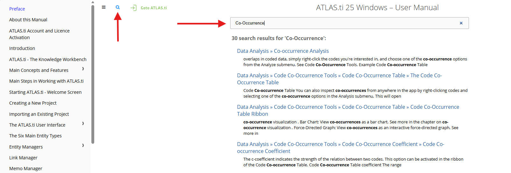Viewport: 511px width, 173px height.
Task: Open Code Co-Occurrence Table Ribbon result
Action: [x=348, y=110]
